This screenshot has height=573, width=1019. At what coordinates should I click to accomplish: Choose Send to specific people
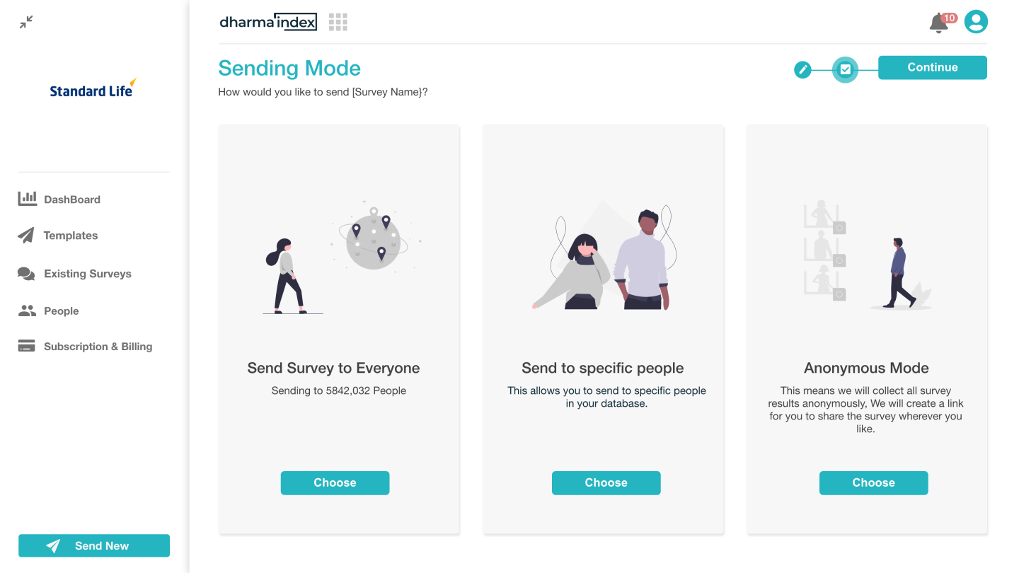point(606,483)
